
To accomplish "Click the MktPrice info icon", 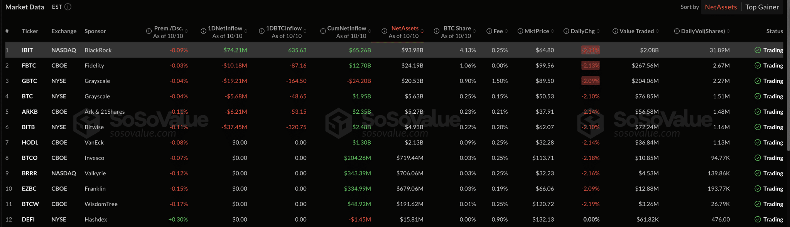I will (x=520, y=31).
